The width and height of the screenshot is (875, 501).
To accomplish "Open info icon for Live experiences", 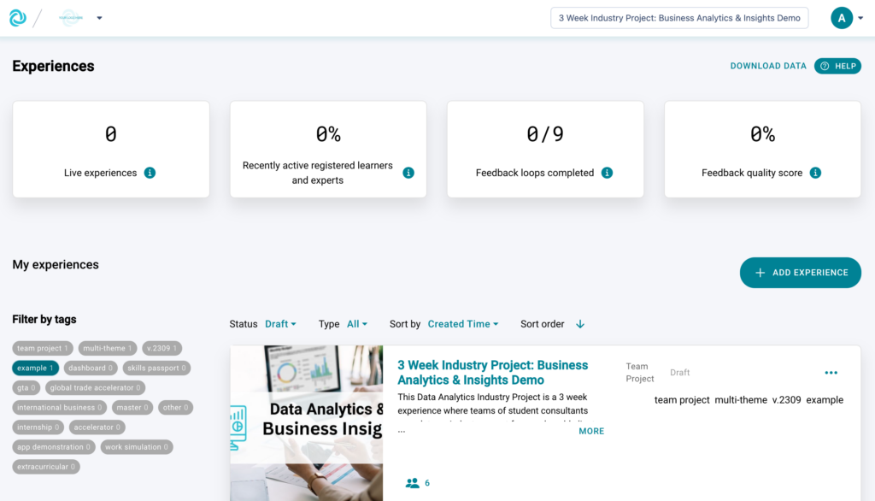I will (150, 173).
